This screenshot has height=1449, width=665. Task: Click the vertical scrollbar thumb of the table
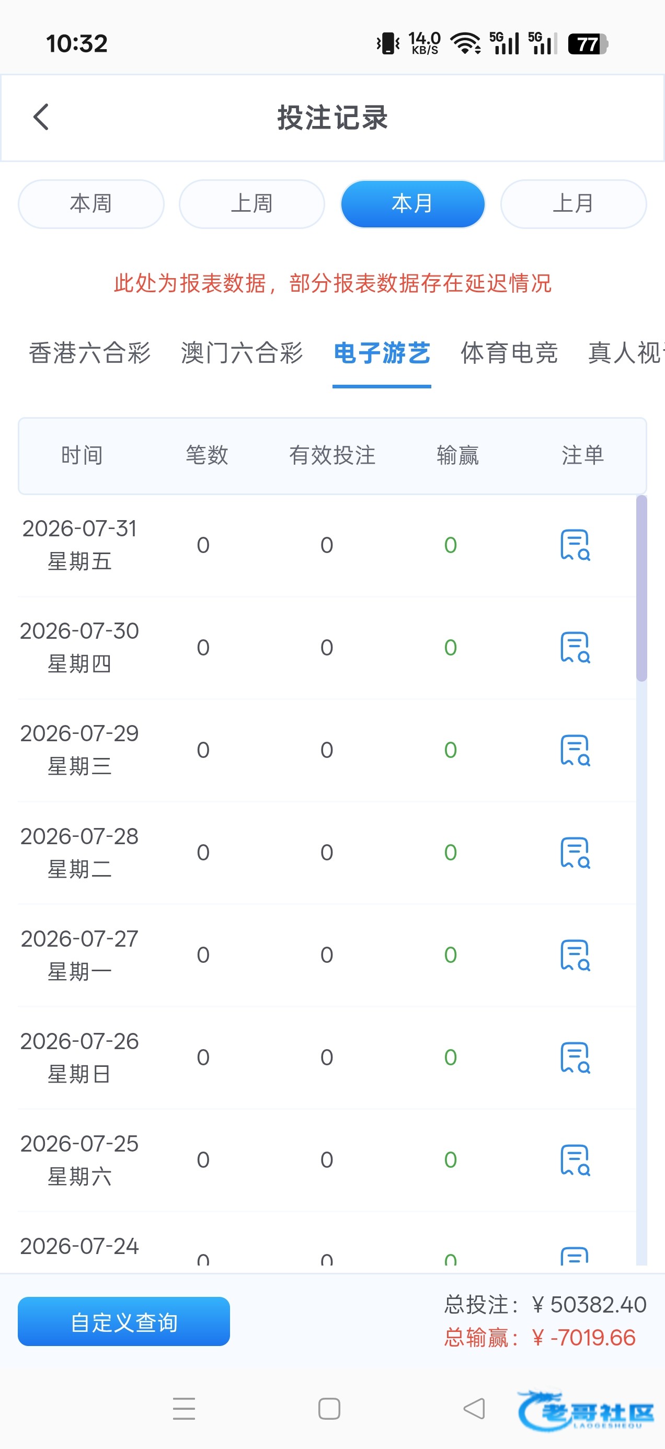pos(641,588)
